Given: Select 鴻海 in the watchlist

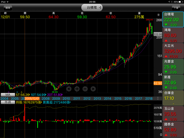Looking at the screenshot, I should point(173,35).
